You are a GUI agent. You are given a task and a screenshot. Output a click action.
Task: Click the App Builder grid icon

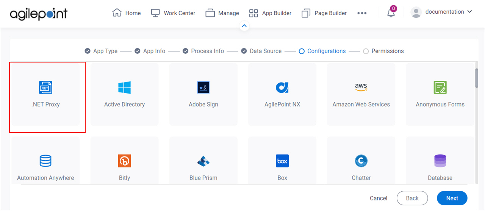tap(253, 13)
